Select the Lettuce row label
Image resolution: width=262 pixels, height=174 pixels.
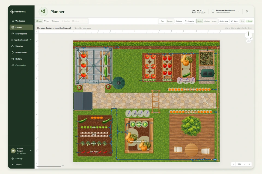click(94, 127)
